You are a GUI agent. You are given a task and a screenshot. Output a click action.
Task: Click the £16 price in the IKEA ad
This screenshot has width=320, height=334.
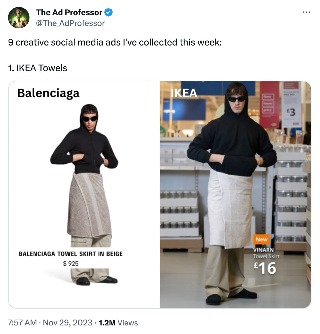coord(265,268)
